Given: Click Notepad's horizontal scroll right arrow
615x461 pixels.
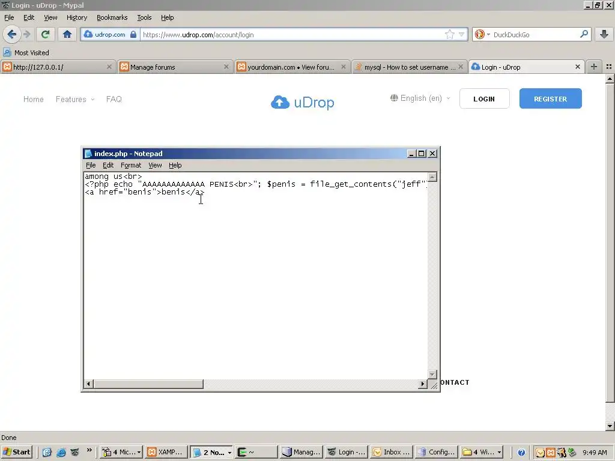Looking at the screenshot, I should coord(422,384).
